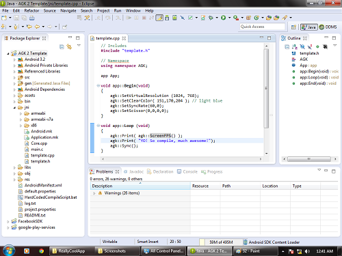Screen dimensions: 342x256
Task: Toggle Hide Fields in Outline toolbar
Action: (x=302, y=47)
